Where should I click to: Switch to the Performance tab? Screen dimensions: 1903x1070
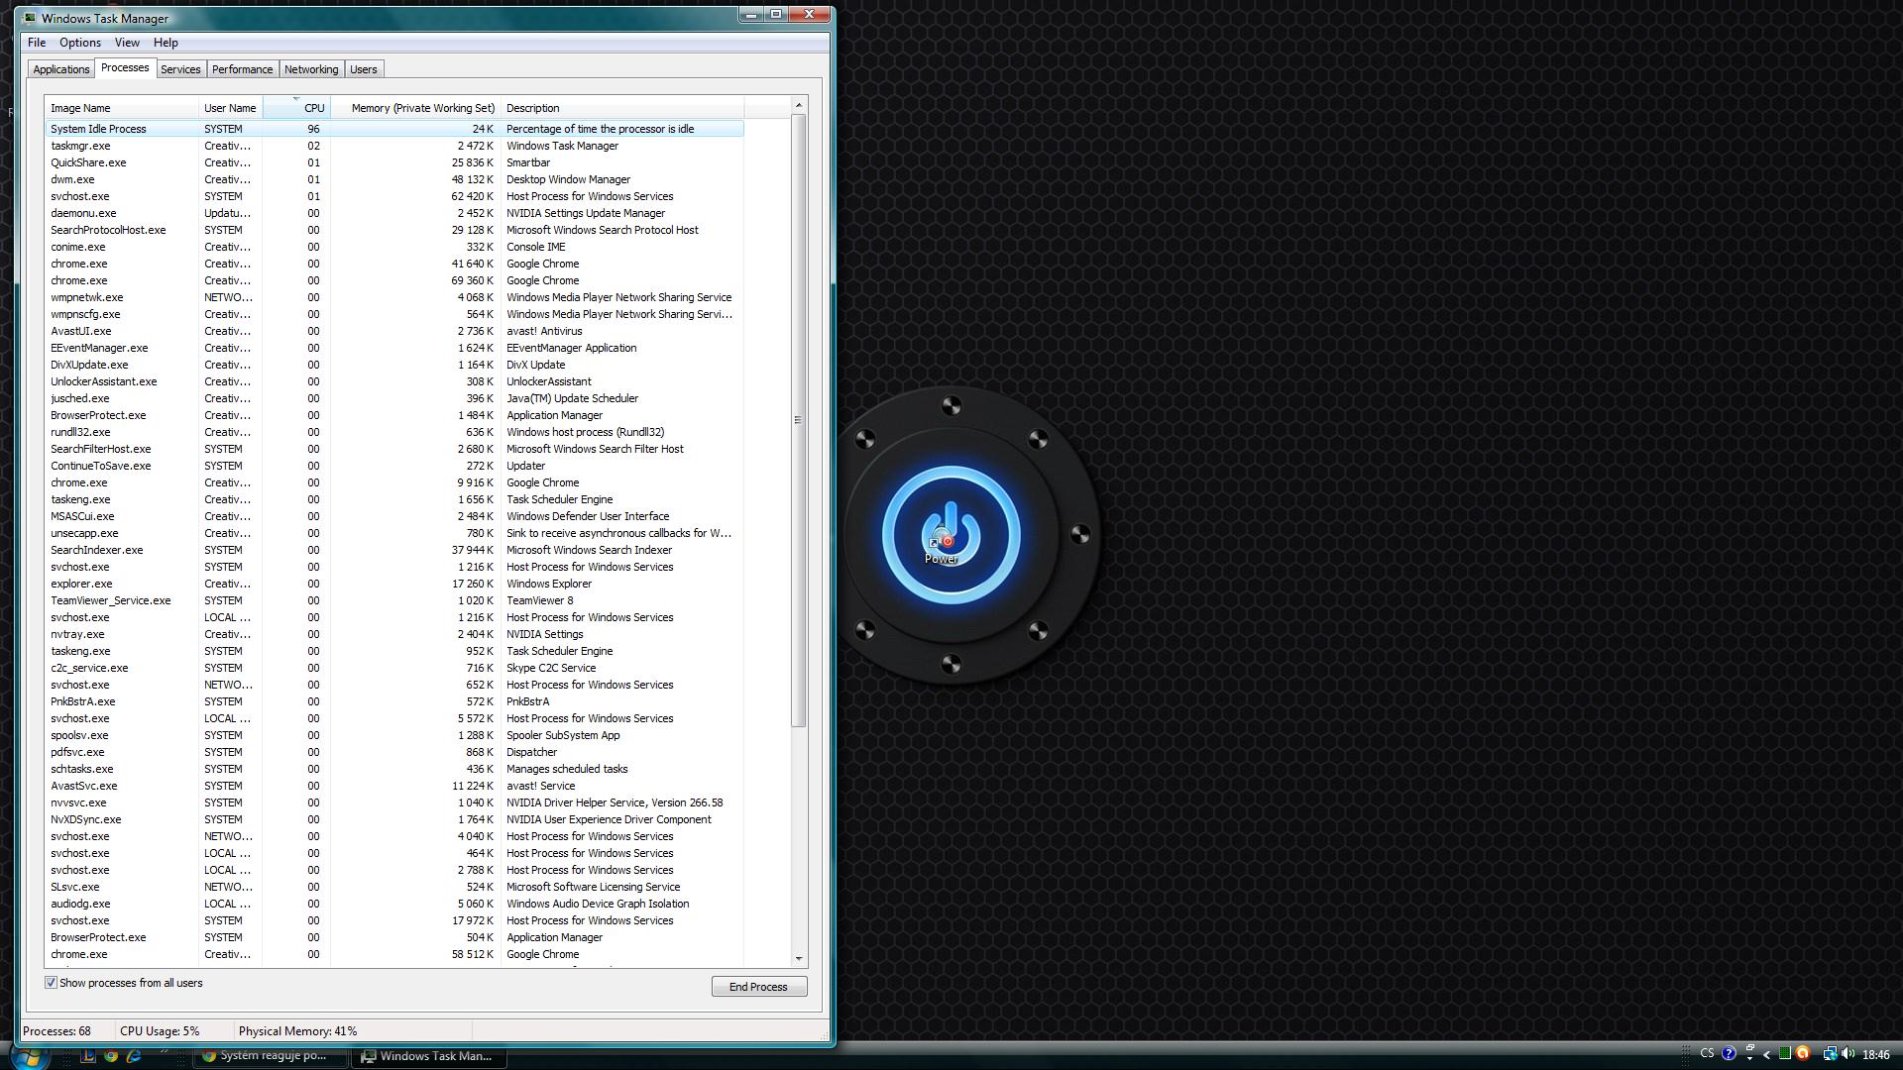click(x=242, y=69)
